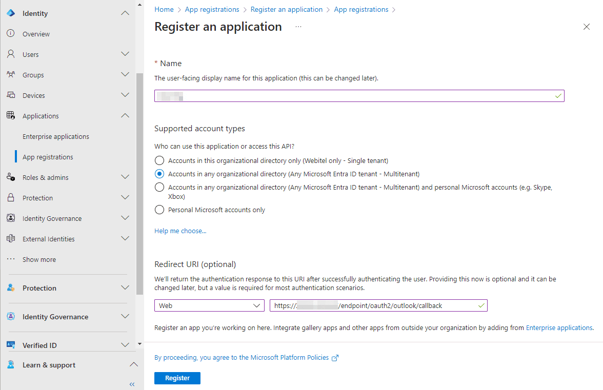The height and width of the screenshot is (390, 603).
Task: Click the External Identities icon
Action: [11, 239]
